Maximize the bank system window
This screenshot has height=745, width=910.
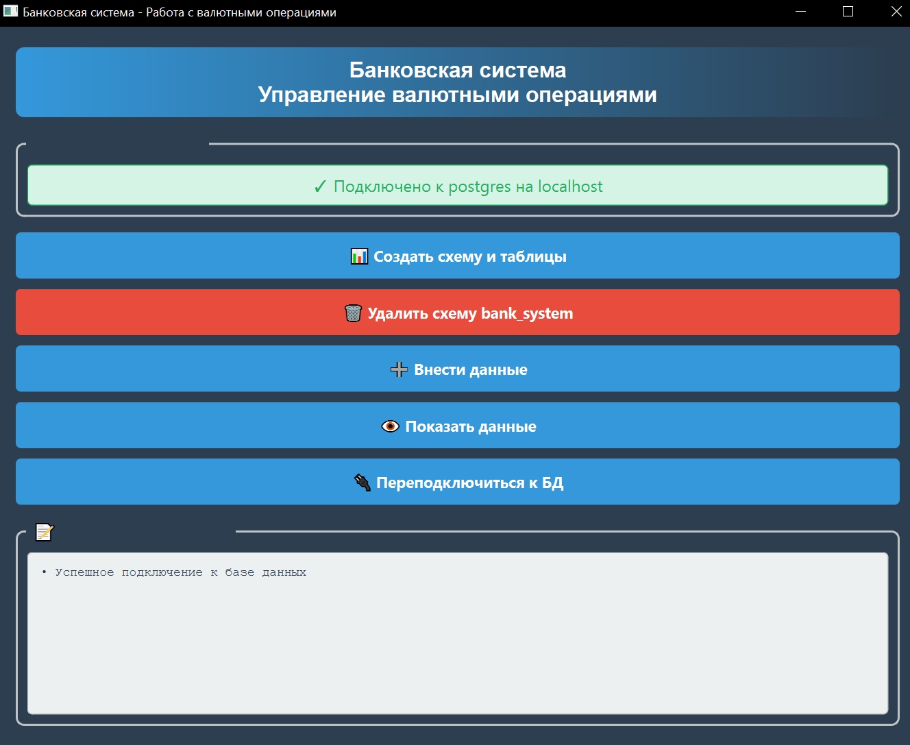coord(848,12)
